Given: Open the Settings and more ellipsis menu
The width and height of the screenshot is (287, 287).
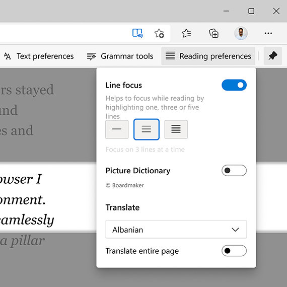Looking at the screenshot, I should pyautogui.click(x=268, y=33).
